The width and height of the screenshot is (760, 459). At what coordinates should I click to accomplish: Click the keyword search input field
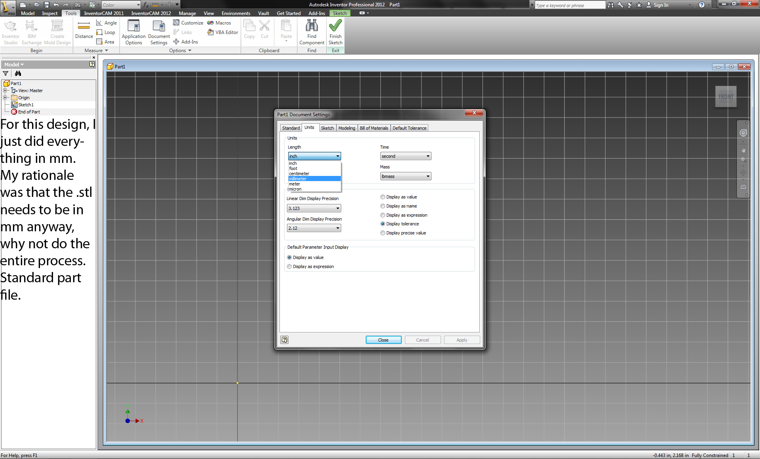click(570, 5)
